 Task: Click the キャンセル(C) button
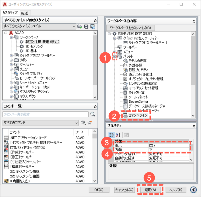coord(124,190)
